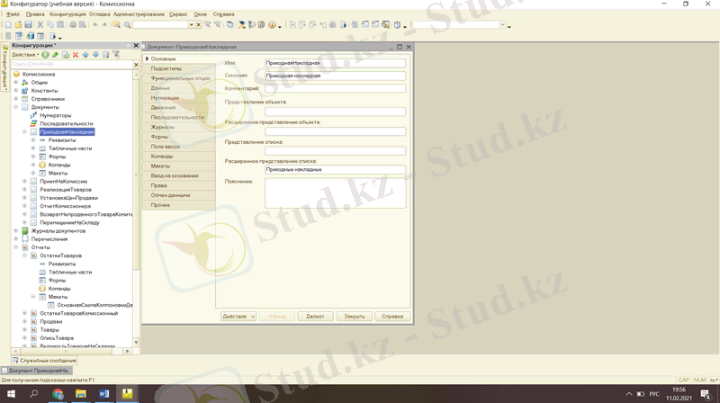Screen dimensions: 720x403
Task: Click the Далее> button
Action: click(316, 317)
